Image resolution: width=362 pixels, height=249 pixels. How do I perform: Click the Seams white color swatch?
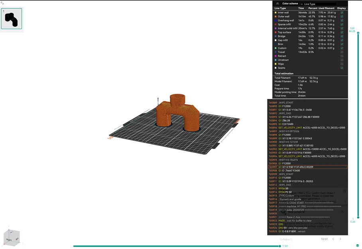pyautogui.click(x=275, y=68)
